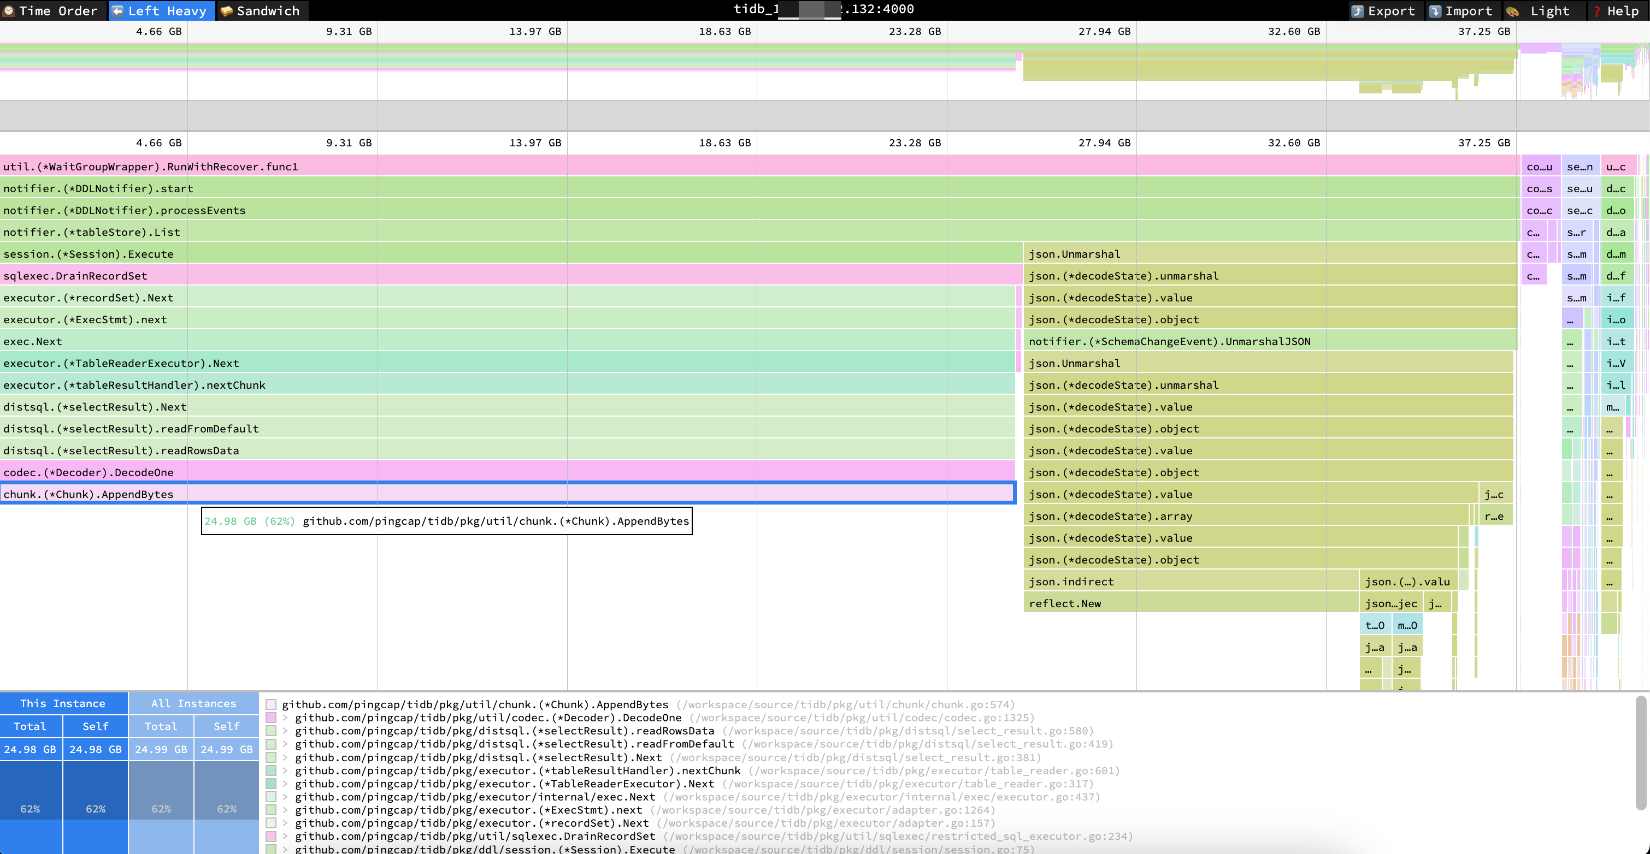Expand distsql.(*selectResult).readRowsData stack entry
The height and width of the screenshot is (854, 1650).
[286, 731]
